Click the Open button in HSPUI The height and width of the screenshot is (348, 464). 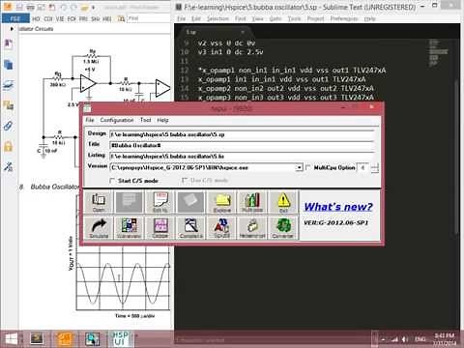click(99, 202)
